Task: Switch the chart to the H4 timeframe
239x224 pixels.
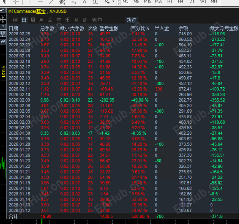Action: [x=181, y=2]
